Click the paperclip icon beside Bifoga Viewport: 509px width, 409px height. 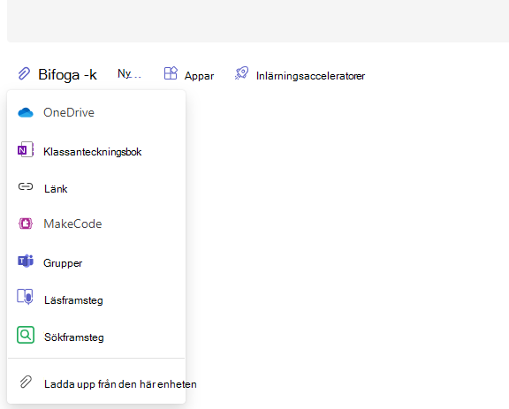(24, 73)
